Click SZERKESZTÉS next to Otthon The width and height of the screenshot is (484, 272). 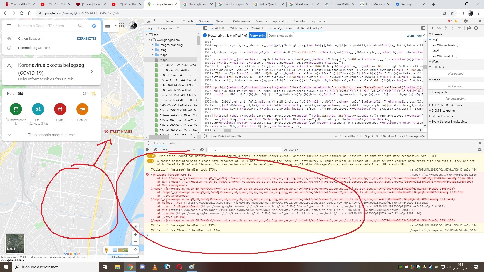pyautogui.click(x=86, y=39)
